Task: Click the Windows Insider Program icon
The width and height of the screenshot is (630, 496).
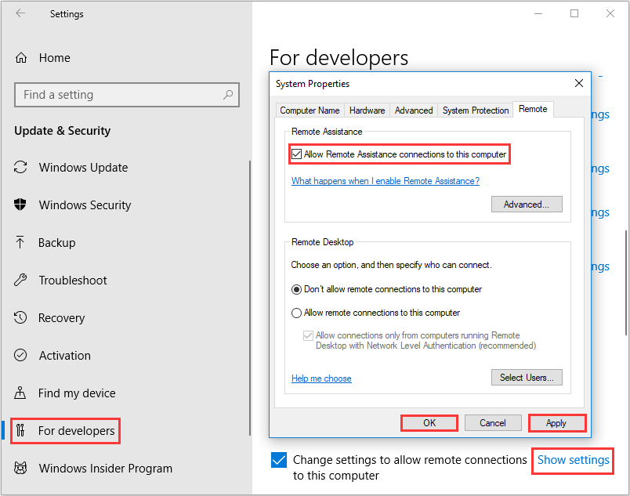Action: (x=21, y=469)
